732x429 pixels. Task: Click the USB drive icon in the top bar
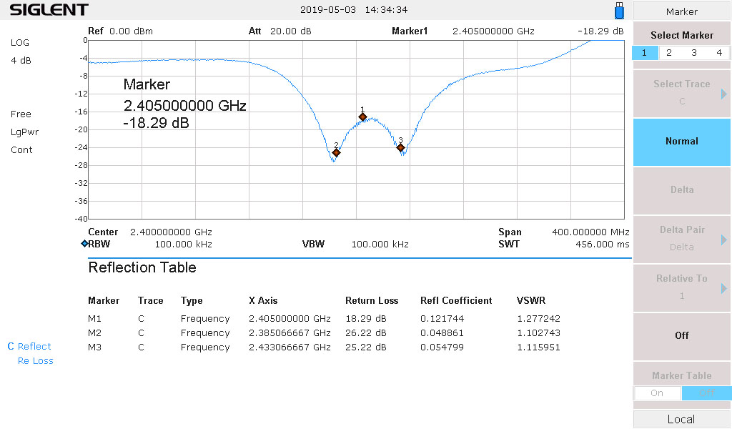pyautogui.click(x=619, y=11)
